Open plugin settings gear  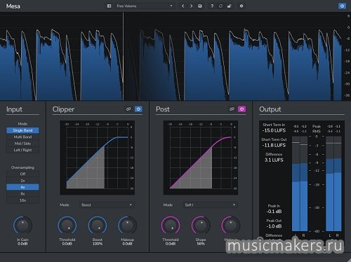pos(241,6)
